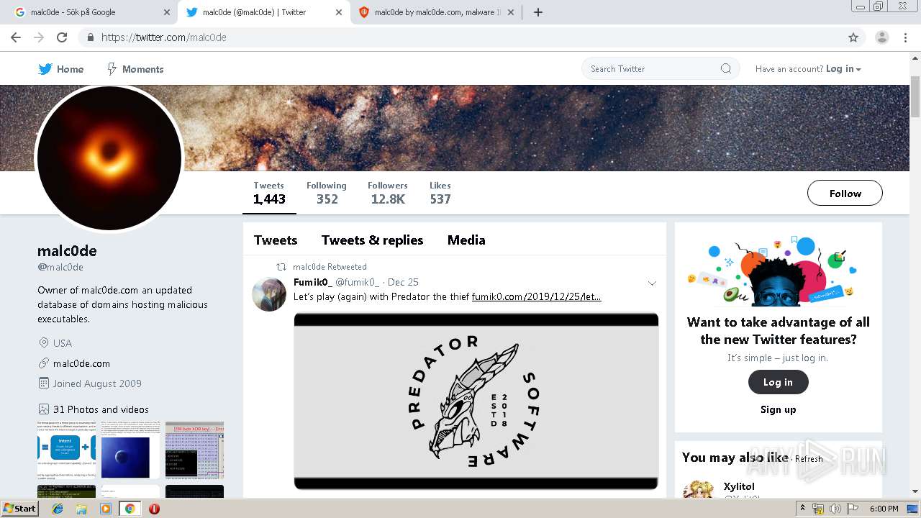Click the page vertical scrollbar thumb
The width and height of the screenshot is (921, 518).
(x=915, y=96)
